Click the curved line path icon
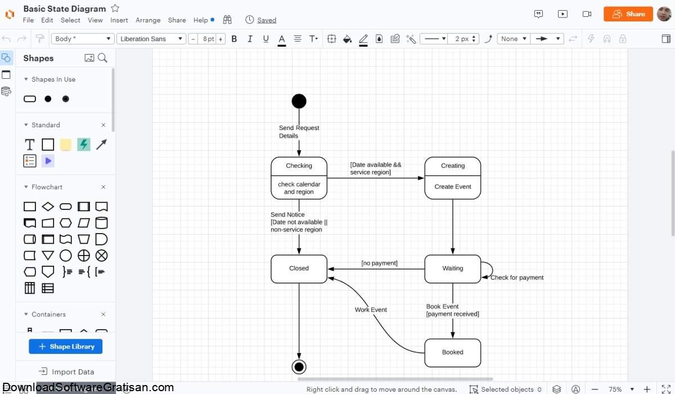The width and height of the screenshot is (675, 394). (488, 39)
